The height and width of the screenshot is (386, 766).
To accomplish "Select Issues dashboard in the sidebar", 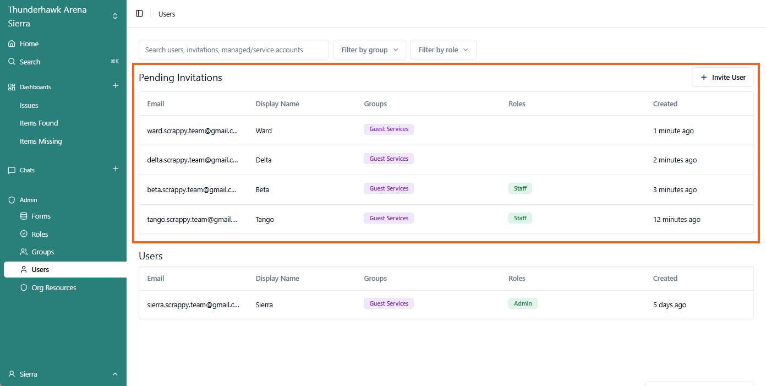I will click(x=29, y=105).
